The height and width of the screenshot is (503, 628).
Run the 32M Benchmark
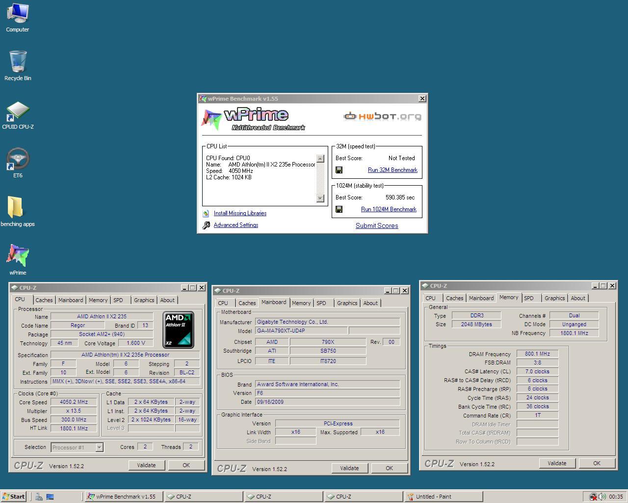point(392,170)
